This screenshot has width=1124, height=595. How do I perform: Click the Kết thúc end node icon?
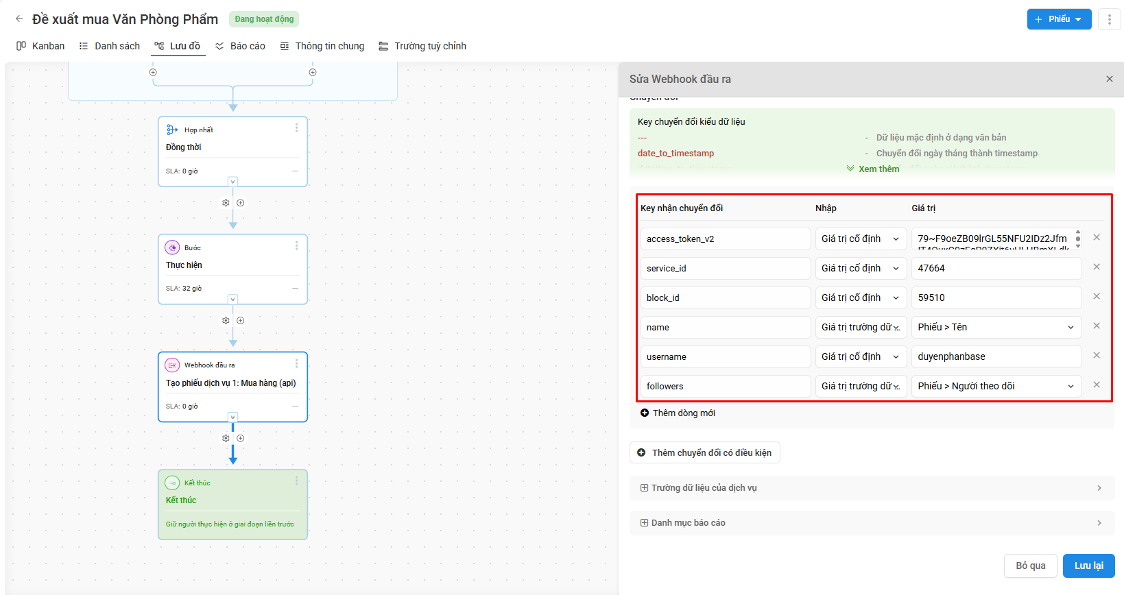point(172,483)
